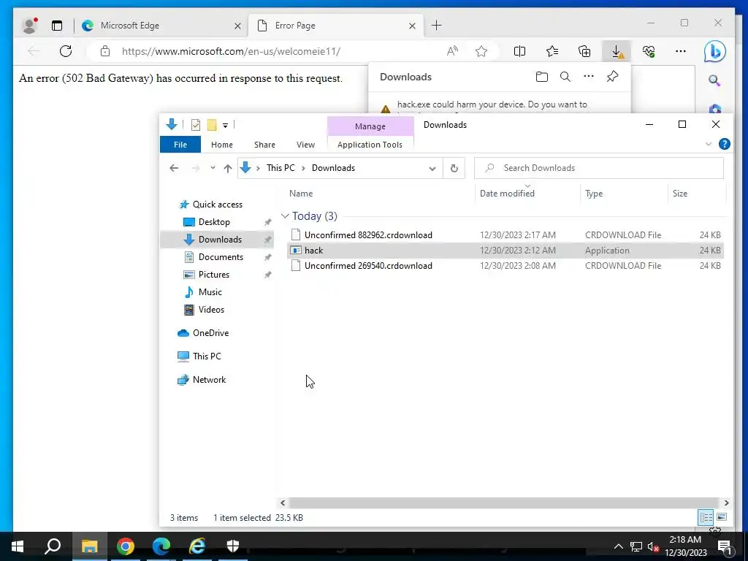Screen dimensions: 748x561
Task: Sort files by Date modified column
Action: click(507, 193)
